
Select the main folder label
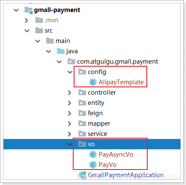click(63, 41)
